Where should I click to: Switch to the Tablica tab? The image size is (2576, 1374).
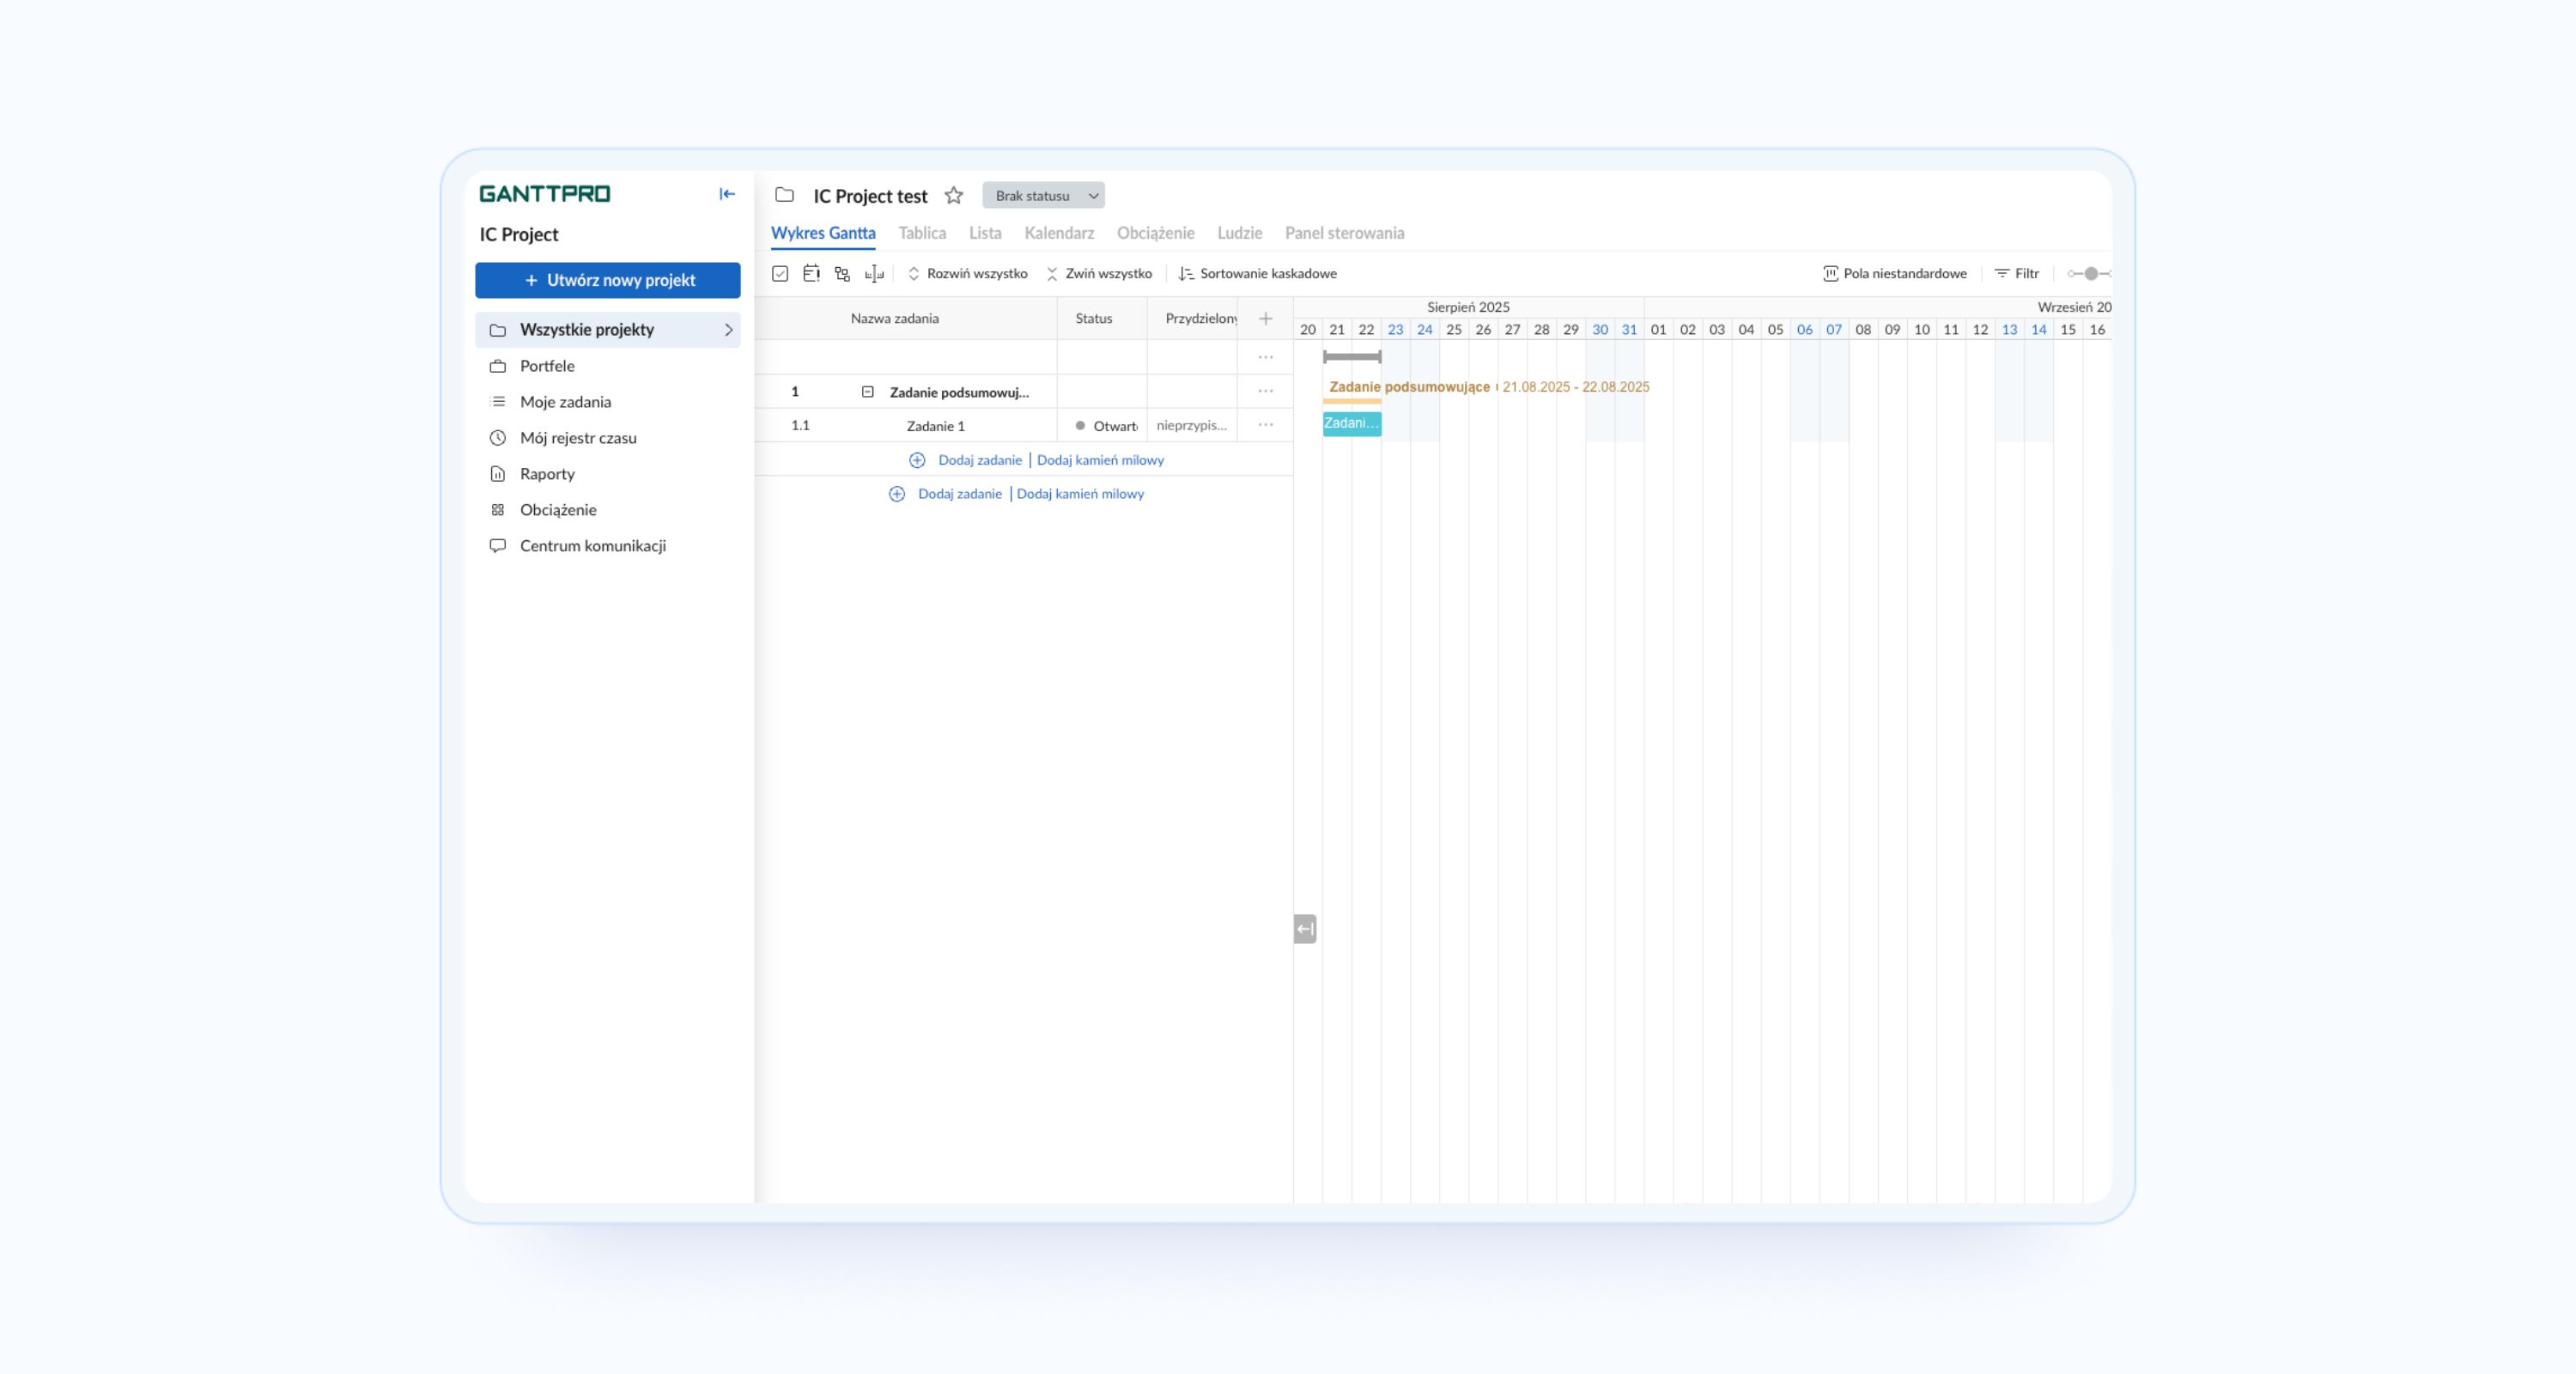(921, 233)
